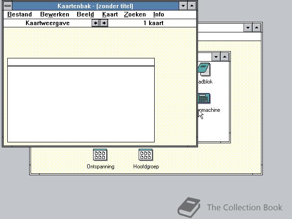The width and height of the screenshot is (292, 219).
Task: Open the Beeld menu
Action: click(x=85, y=15)
